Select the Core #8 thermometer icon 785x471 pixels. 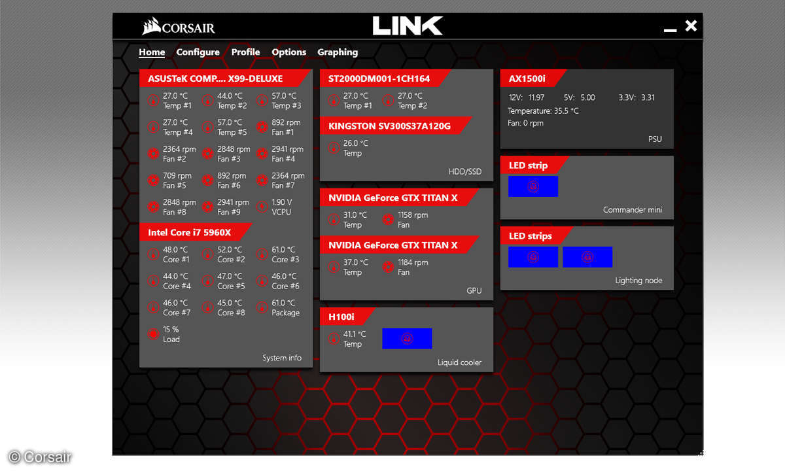click(207, 307)
